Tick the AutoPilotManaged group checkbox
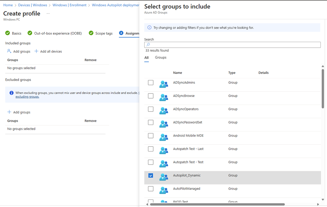 pyautogui.click(x=151, y=189)
